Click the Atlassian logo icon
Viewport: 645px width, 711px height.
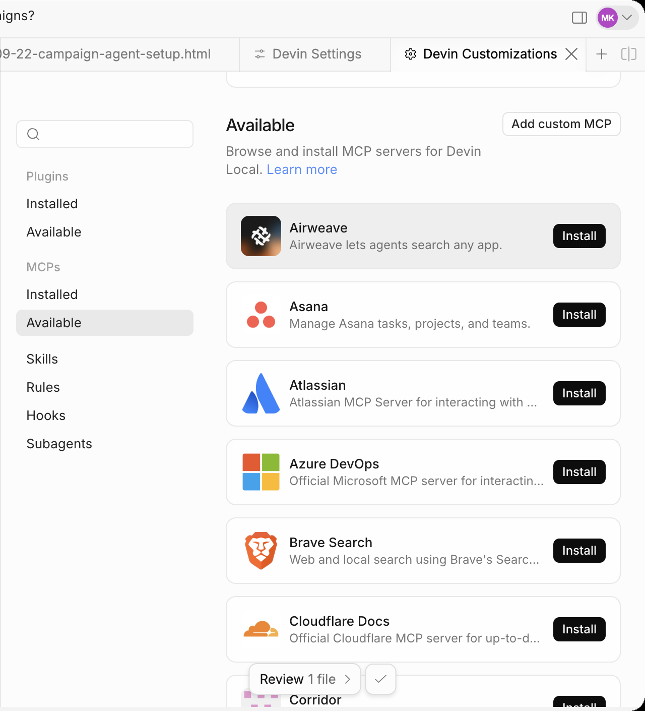pyautogui.click(x=261, y=393)
